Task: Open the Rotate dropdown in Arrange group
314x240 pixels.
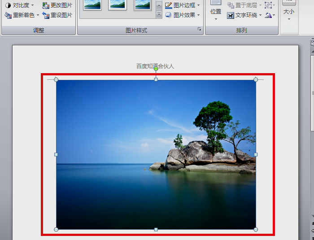Action: coord(270,15)
